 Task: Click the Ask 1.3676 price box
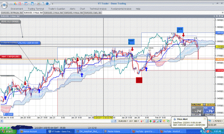click(209, 110)
